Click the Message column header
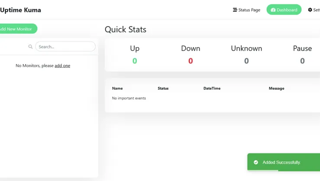 [276, 88]
